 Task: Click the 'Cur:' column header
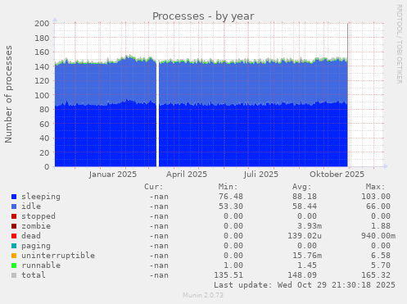pyautogui.click(x=154, y=187)
